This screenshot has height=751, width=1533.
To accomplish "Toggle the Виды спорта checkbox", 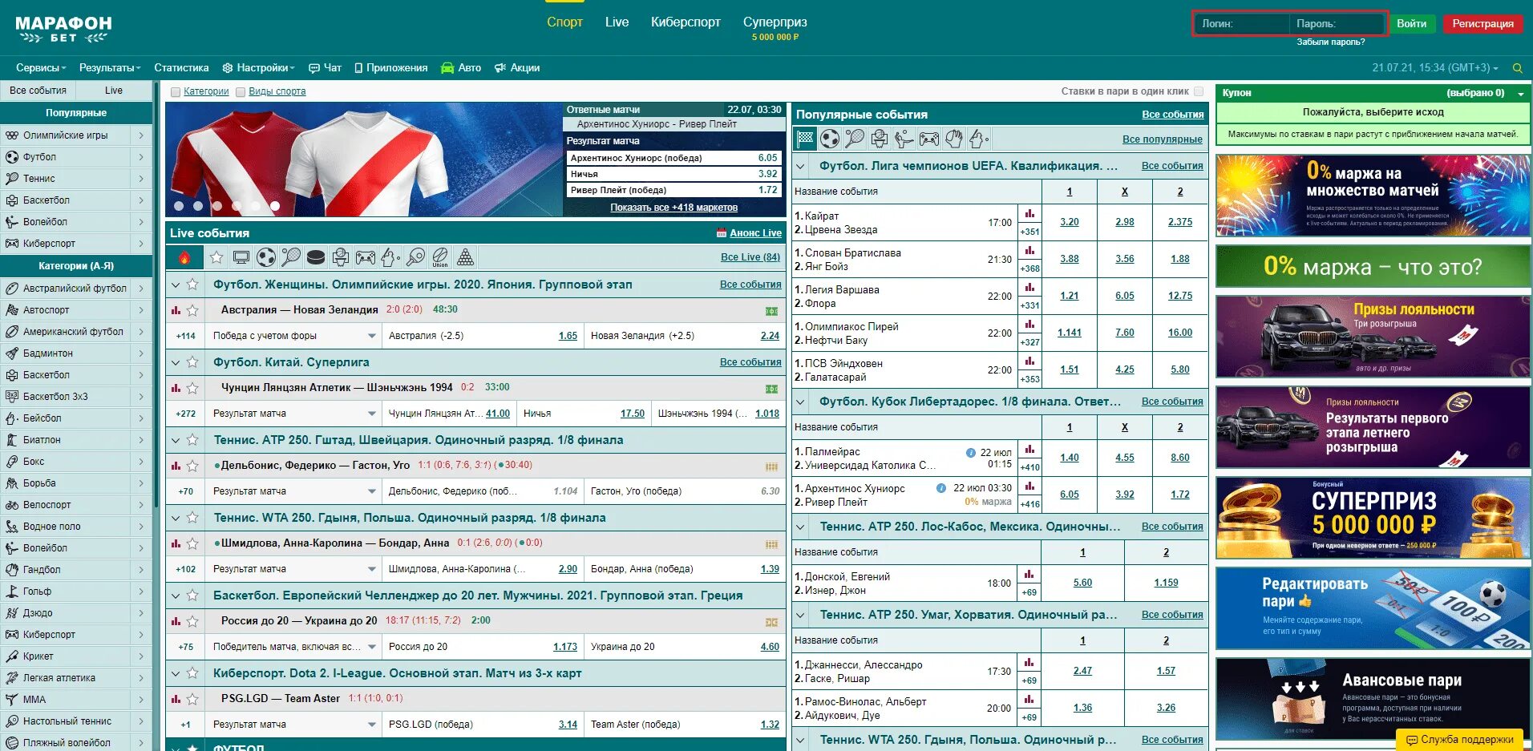I will tap(241, 92).
